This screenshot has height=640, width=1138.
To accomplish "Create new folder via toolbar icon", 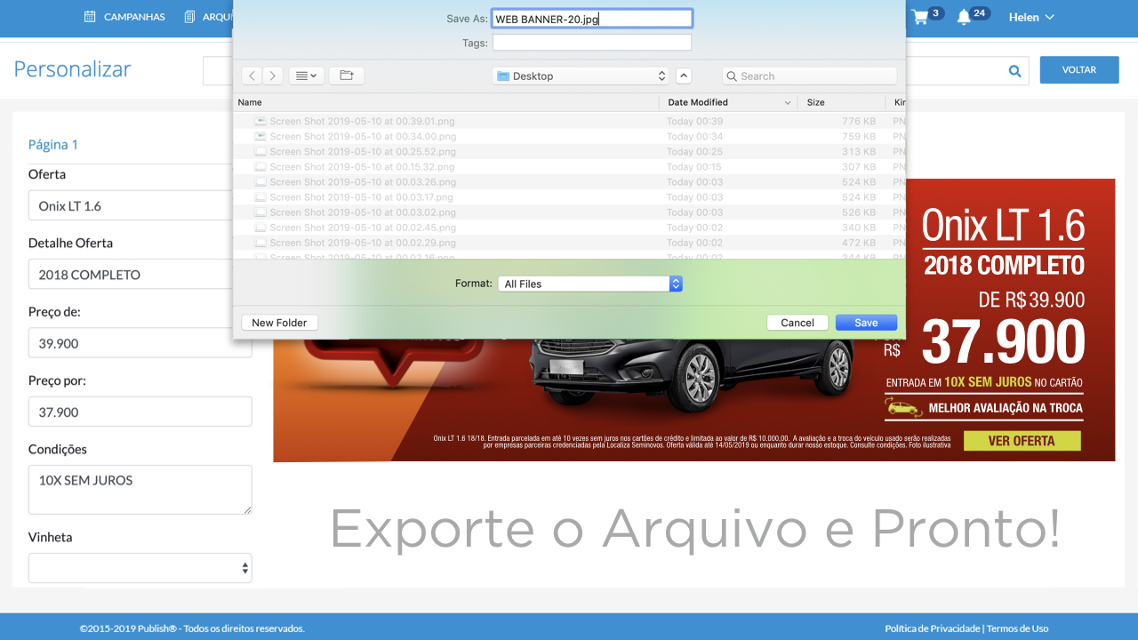I will [x=347, y=76].
